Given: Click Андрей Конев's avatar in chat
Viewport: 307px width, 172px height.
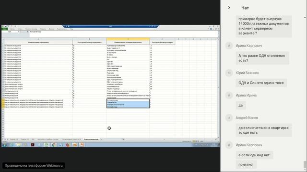Looking at the screenshot, I should tap(229, 118).
